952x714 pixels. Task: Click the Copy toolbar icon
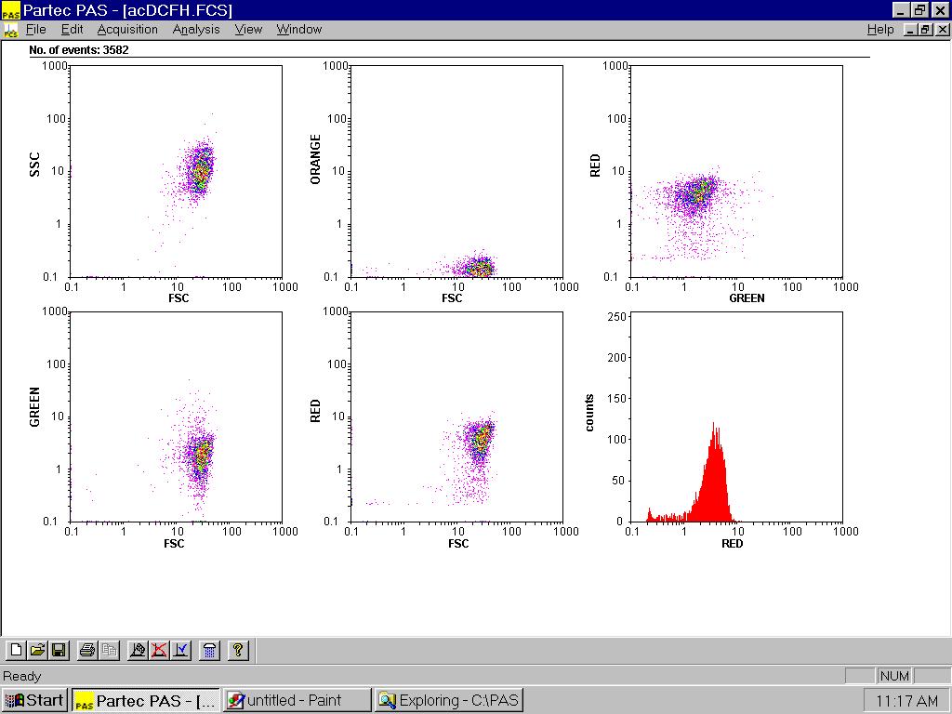pos(109,651)
